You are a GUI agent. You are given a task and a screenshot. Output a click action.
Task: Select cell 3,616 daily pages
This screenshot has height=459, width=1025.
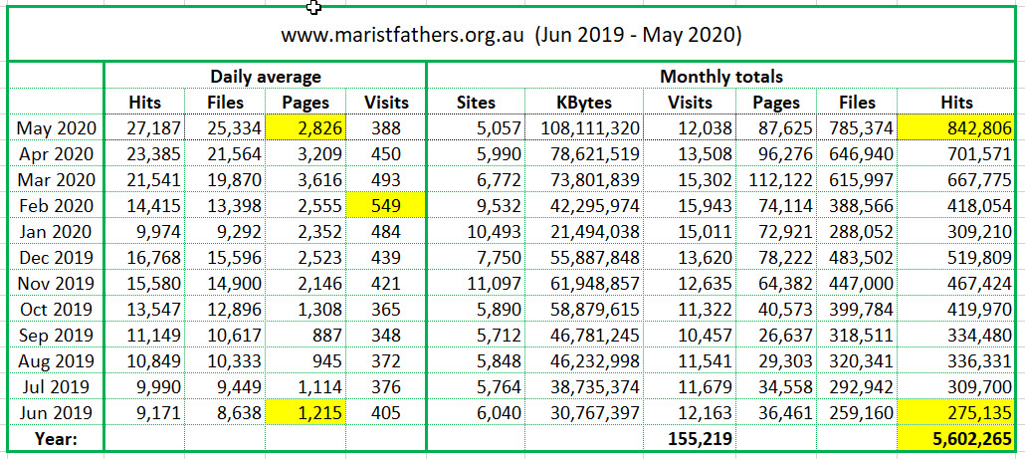(306, 180)
